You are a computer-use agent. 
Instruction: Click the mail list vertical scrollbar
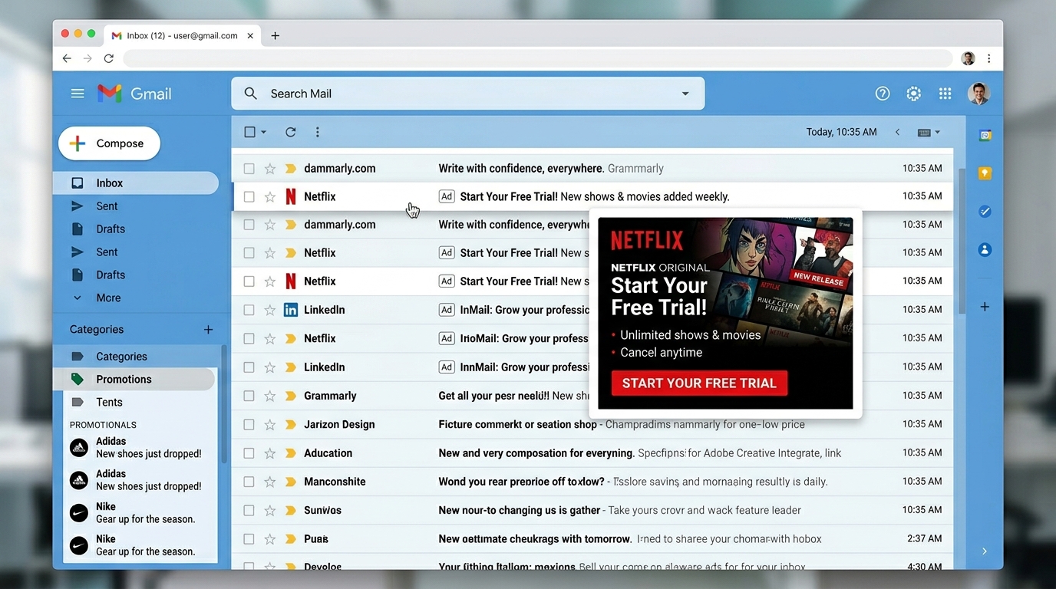click(962, 242)
